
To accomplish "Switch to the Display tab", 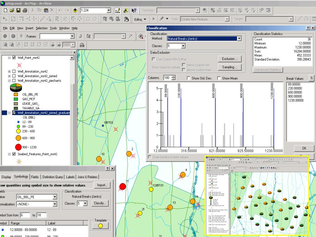I will [x=6, y=177].
